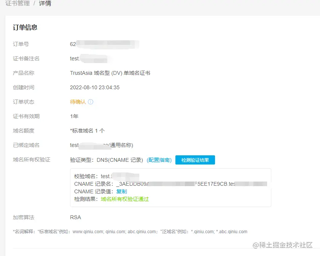Image resolution: width=320 pixels, height=256 pixels.
Task: Click the 证书备注名 field label
Action: point(26,58)
